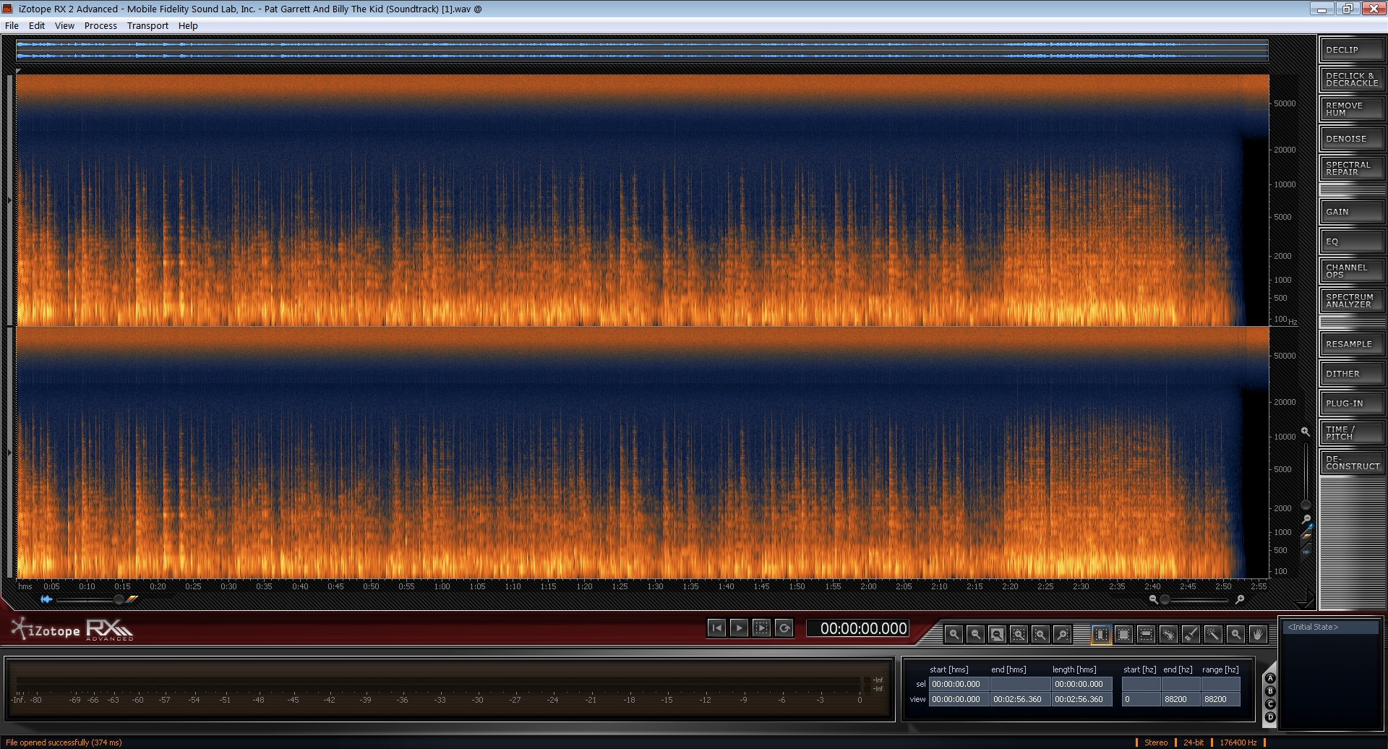
Task: Open the Gain module
Action: point(1352,212)
